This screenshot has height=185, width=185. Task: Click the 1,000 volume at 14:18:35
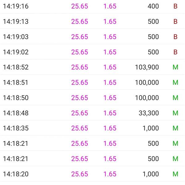(x=151, y=128)
